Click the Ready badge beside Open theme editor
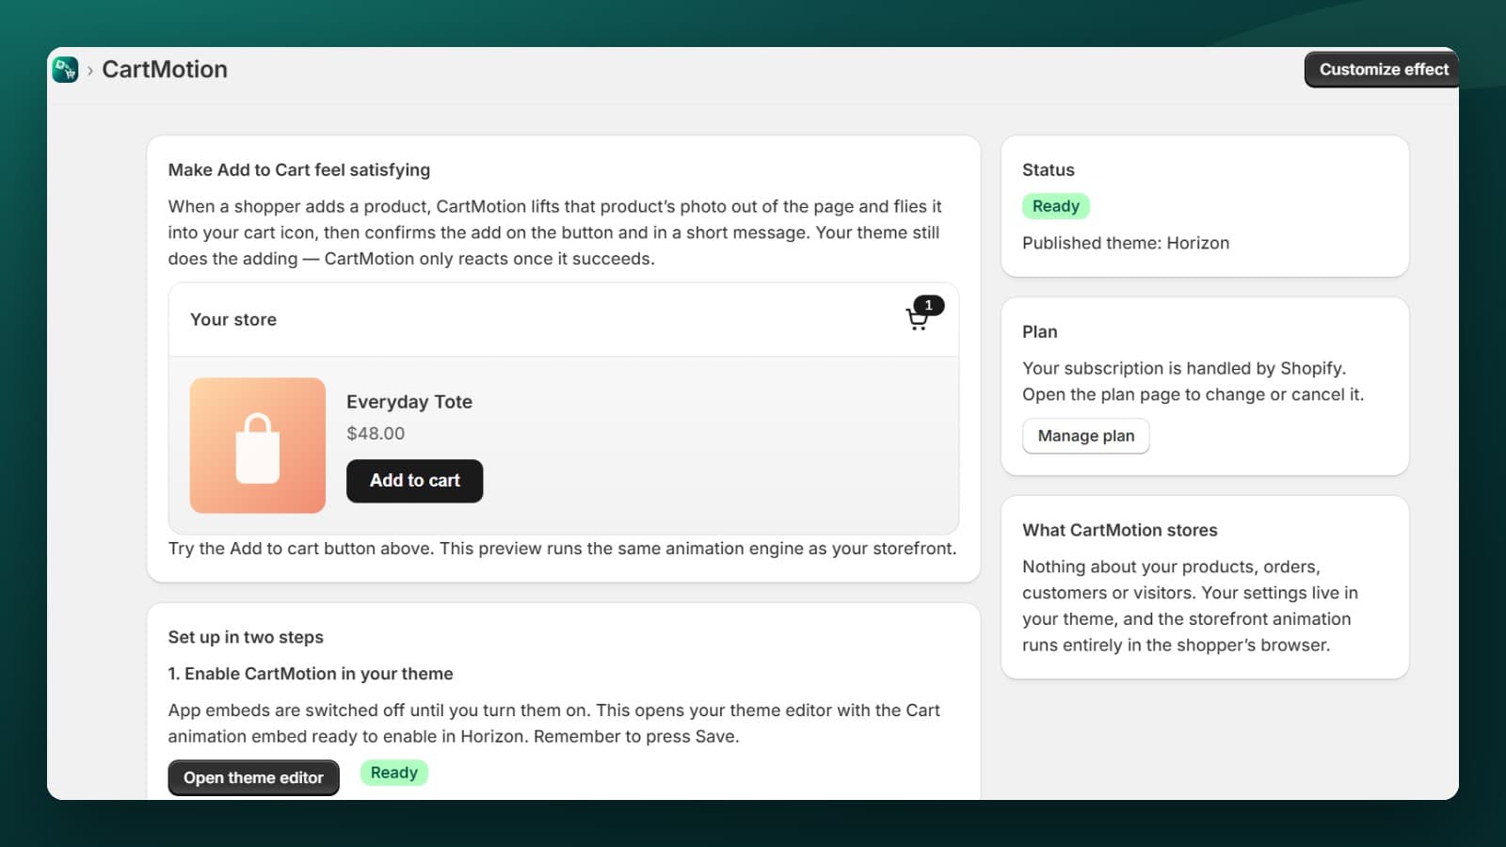The height and width of the screenshot is (847, 1506). (x=393, y=773)
